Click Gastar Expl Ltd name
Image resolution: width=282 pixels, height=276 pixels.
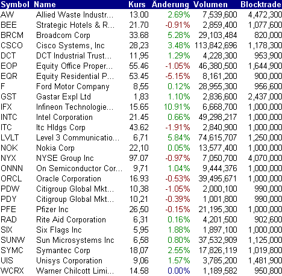(63, 96)
